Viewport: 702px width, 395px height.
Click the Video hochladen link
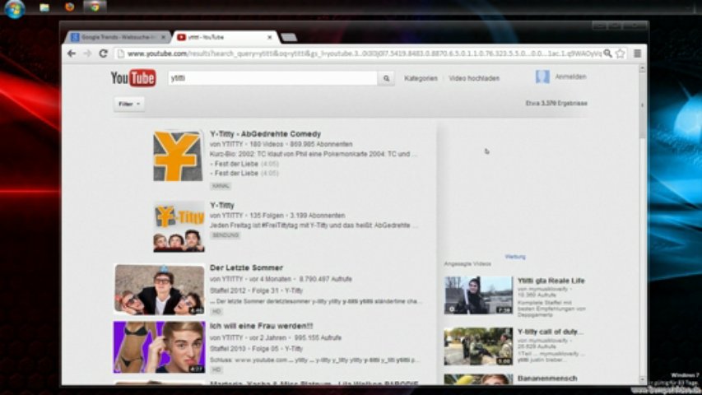473,78
